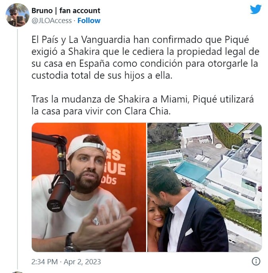Follow the @JLOAccess account

click(x=89, y=21)
